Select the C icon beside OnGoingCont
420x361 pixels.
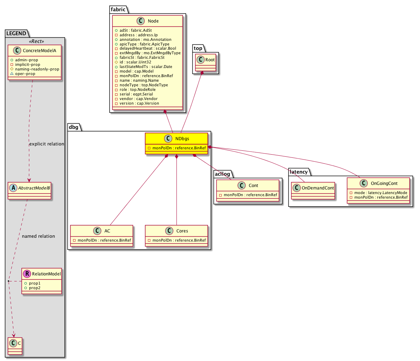(364, 183)
